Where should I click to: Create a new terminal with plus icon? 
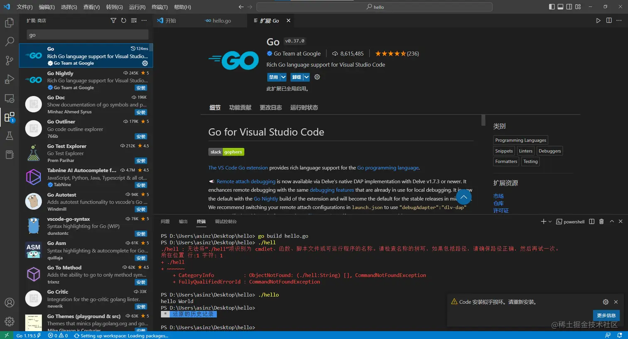pos(543,222)
